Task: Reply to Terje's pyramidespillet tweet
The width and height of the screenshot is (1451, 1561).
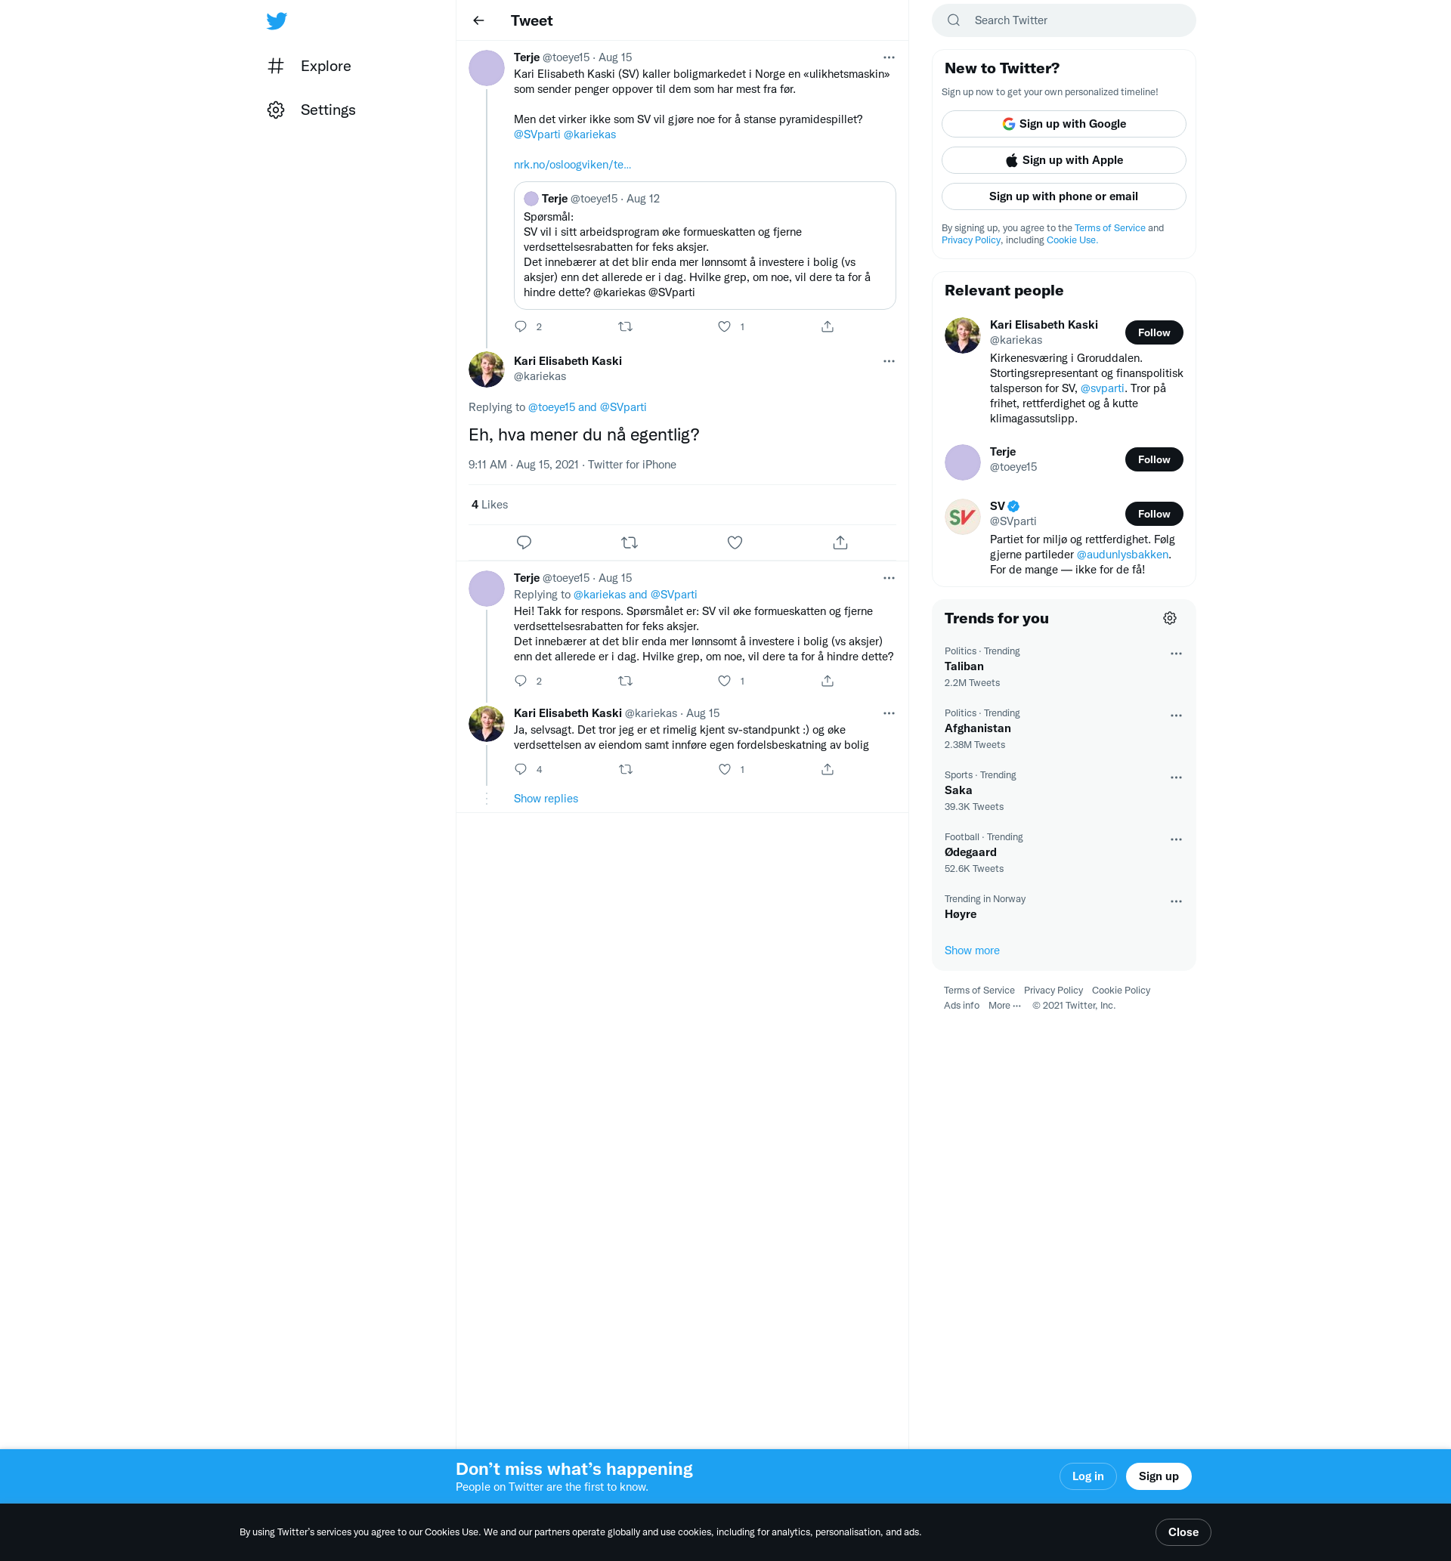Action: 521,326
